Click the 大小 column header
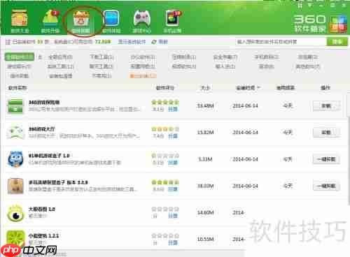350x257 pixels. tap(205, 88)
